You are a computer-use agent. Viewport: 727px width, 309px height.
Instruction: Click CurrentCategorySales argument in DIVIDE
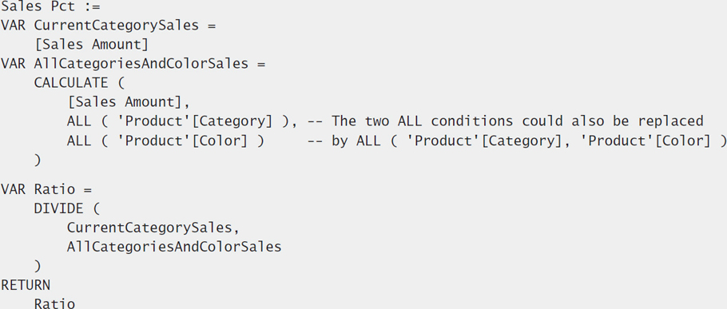click(x=153, y=228)
